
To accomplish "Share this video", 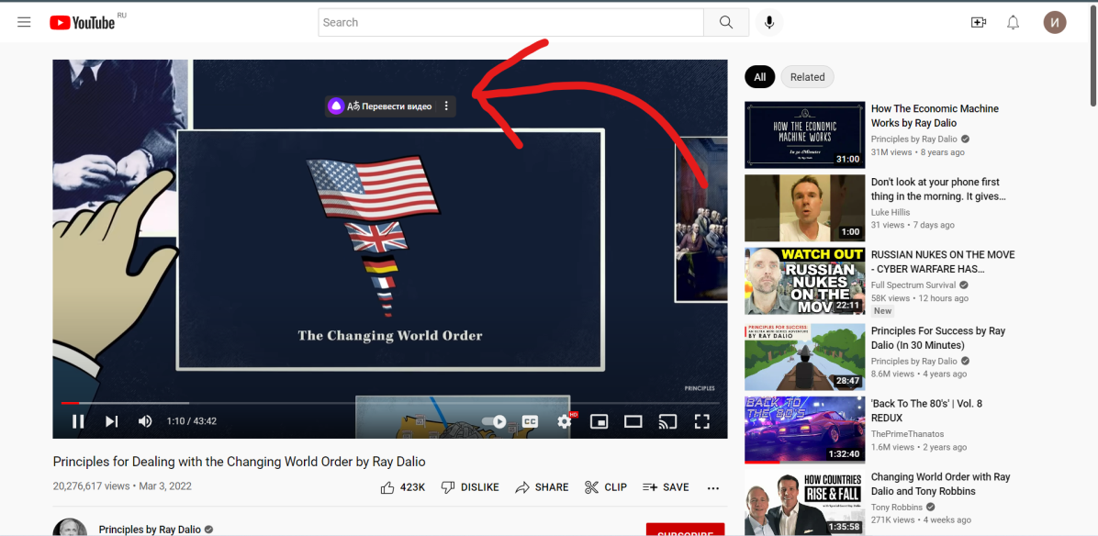I will tap(542, 487).
